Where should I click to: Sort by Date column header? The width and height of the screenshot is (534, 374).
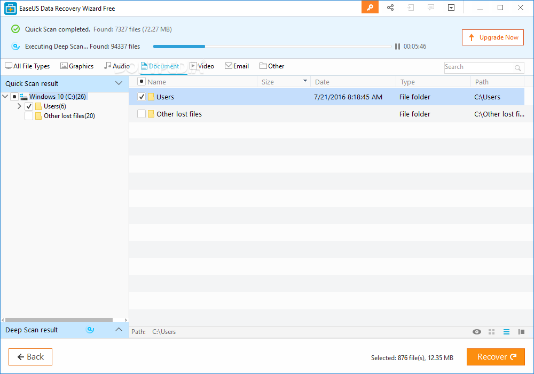coord(322,82)
